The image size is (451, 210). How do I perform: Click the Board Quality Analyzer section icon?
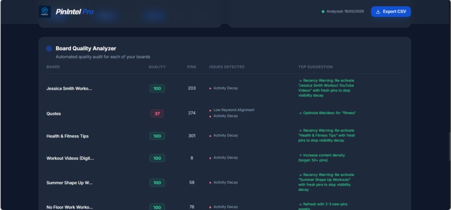click(49, 49)
